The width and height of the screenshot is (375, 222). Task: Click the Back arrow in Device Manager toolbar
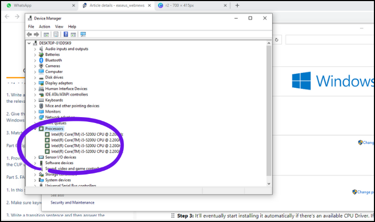[29, 34]
